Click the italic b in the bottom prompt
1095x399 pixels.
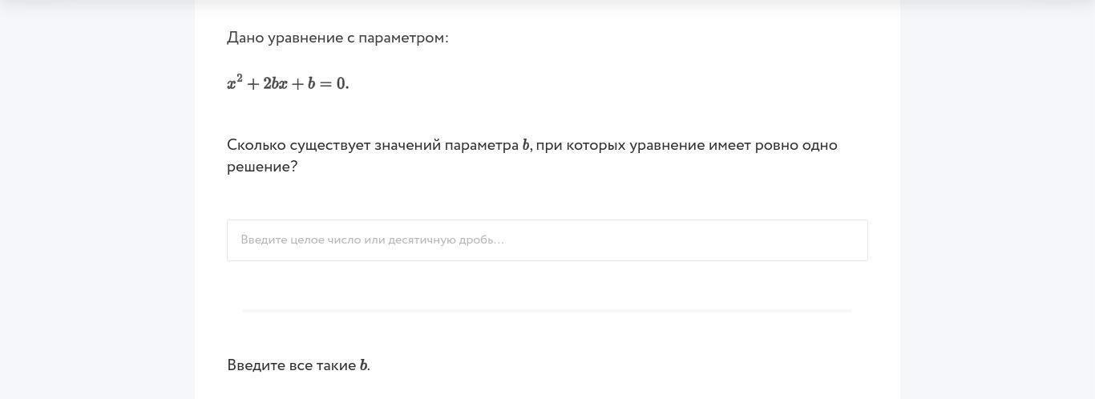364,365
